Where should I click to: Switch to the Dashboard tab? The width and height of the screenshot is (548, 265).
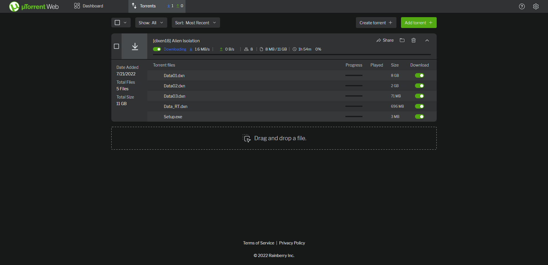pyautogui.click(x=89, y=6)
